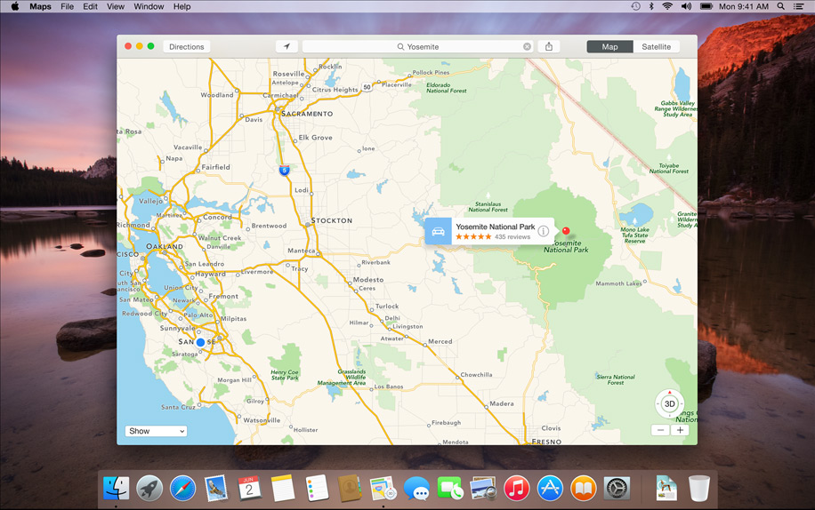The image size is (815, 510).
Task: Click the info icon on Yosemite callout
Action: pos(543,231)
